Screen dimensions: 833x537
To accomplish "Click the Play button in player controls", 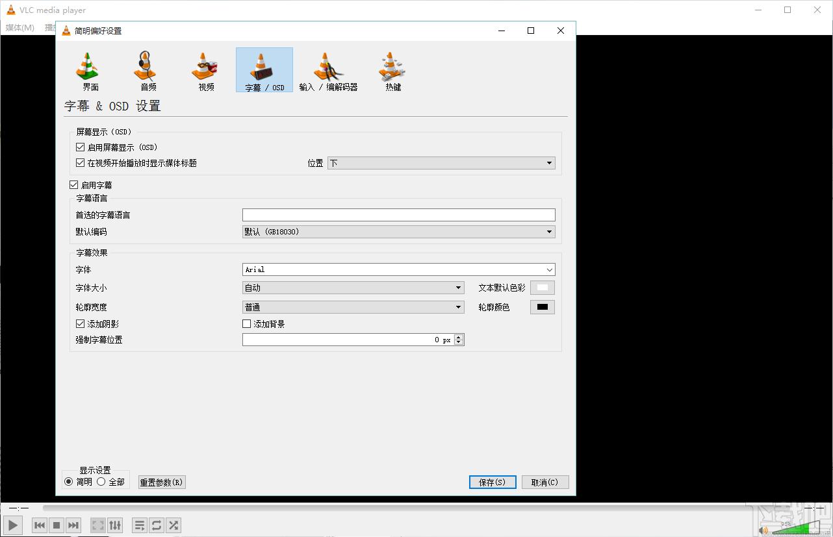I will pyautogui.click(x=12, y=525).
